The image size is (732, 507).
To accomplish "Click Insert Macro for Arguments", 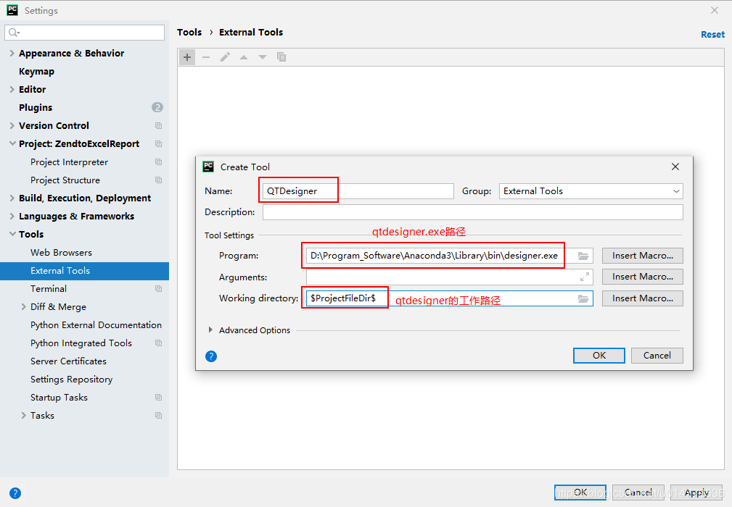I will (x=642, y=277).
